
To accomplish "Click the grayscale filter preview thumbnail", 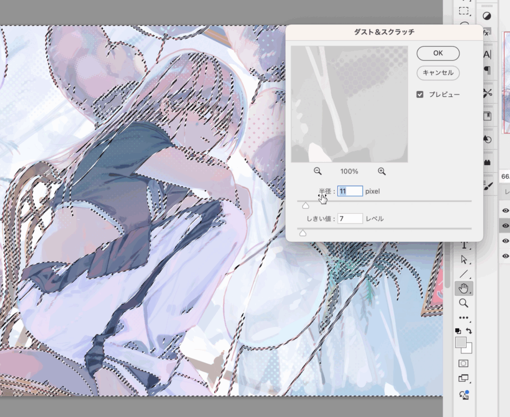I will click(x=349, y=104).
